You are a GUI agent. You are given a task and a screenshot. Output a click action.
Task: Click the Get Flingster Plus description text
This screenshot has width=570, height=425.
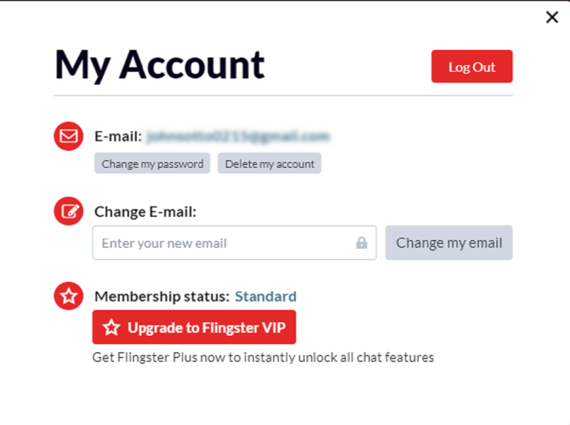click(x=263, y=357)
